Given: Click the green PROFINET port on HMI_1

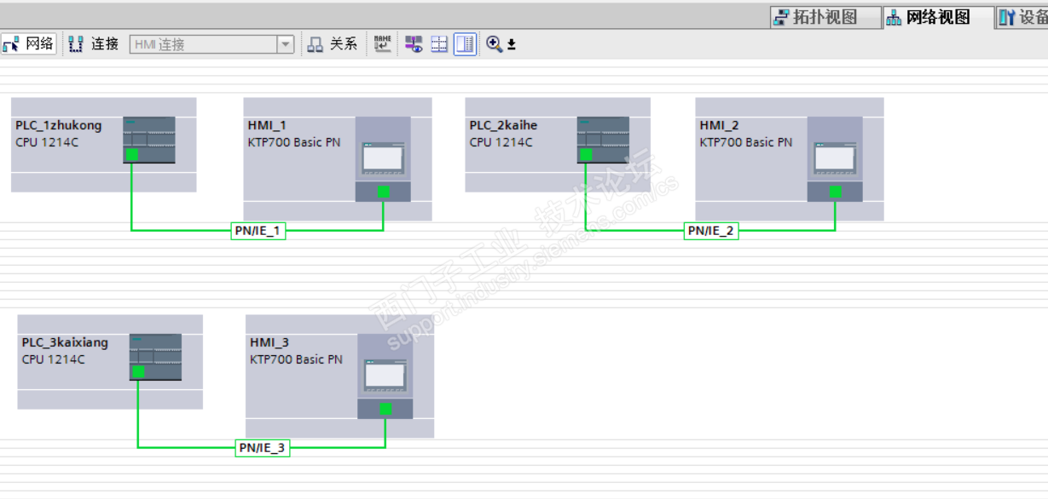Looking at the screenshot, I should (384, 192).
